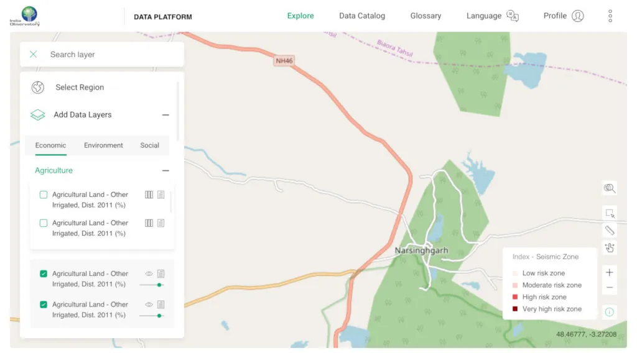
Task: Click the High risk zone swatch
Action: click(x=515, y=297)
